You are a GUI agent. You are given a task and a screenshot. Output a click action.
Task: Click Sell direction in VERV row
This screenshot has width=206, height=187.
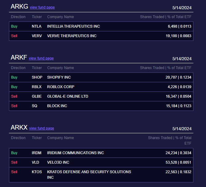coord(14,36)
